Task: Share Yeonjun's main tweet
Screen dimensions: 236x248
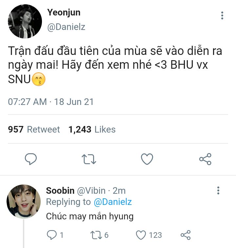Action: (205, 159)
